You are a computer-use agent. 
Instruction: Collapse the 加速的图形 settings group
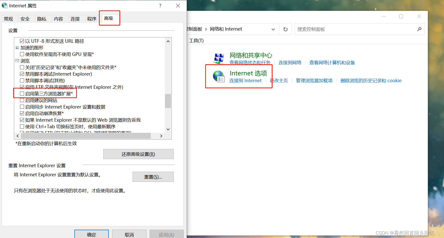tap(17, 48)
